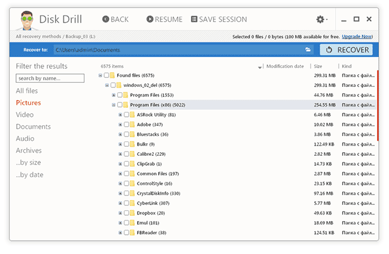Collapse the Found files tree node

pyautogui.click(x=100, y=75)
